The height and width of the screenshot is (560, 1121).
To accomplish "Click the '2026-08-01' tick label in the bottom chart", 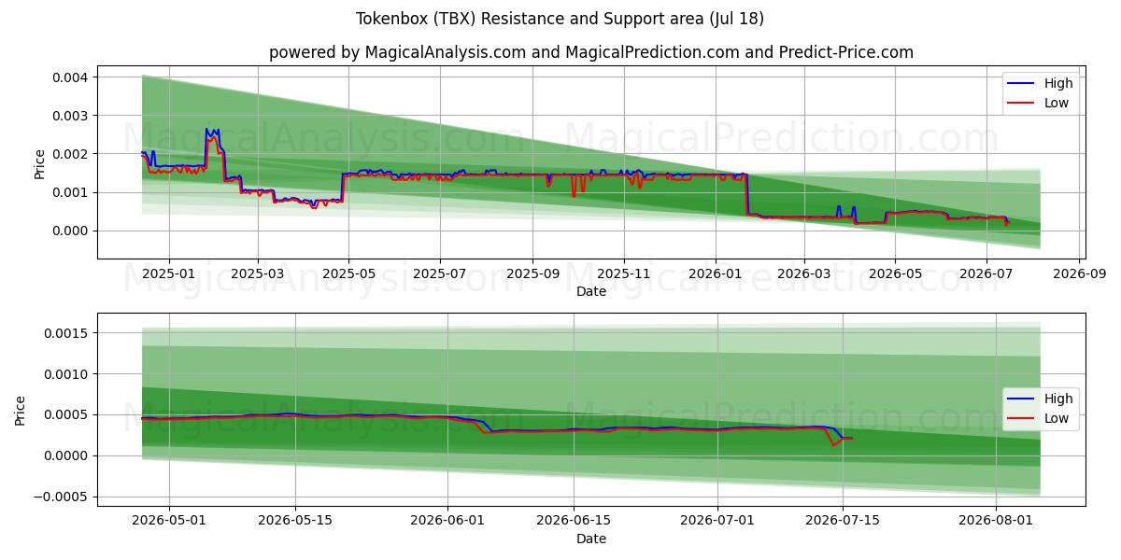I will 996,521.
